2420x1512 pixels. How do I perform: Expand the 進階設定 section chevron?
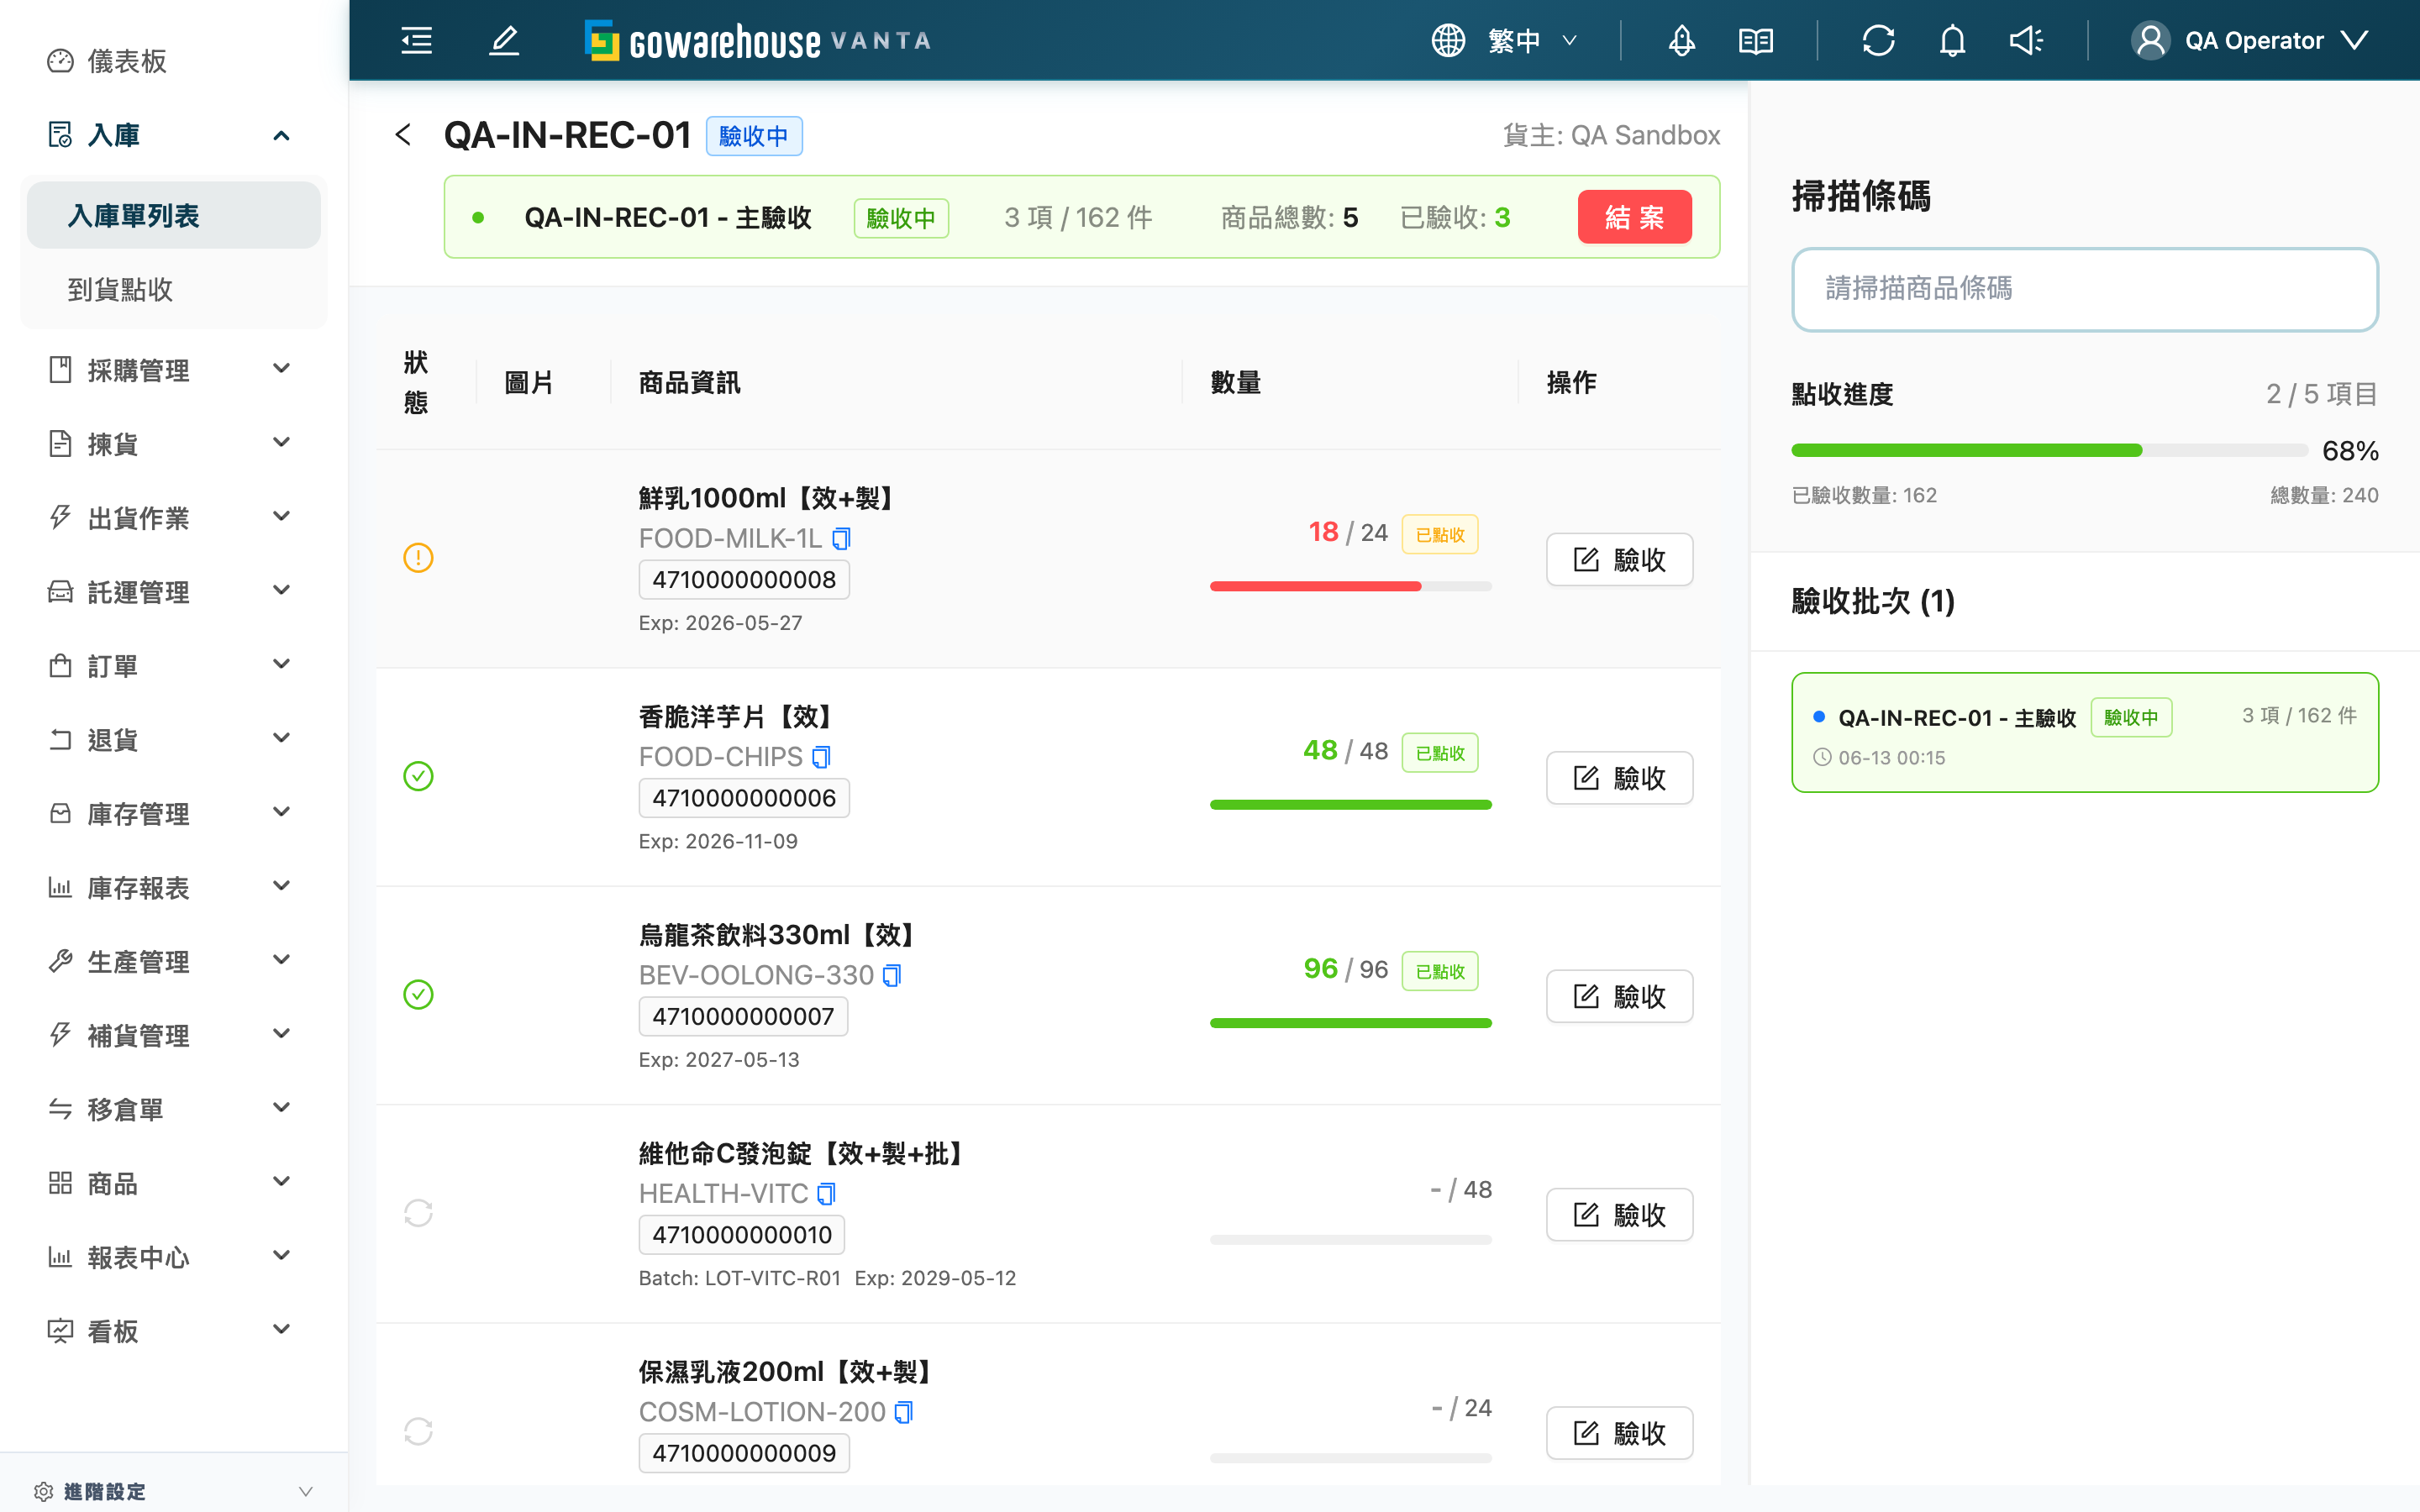(x=306, y=1491)
